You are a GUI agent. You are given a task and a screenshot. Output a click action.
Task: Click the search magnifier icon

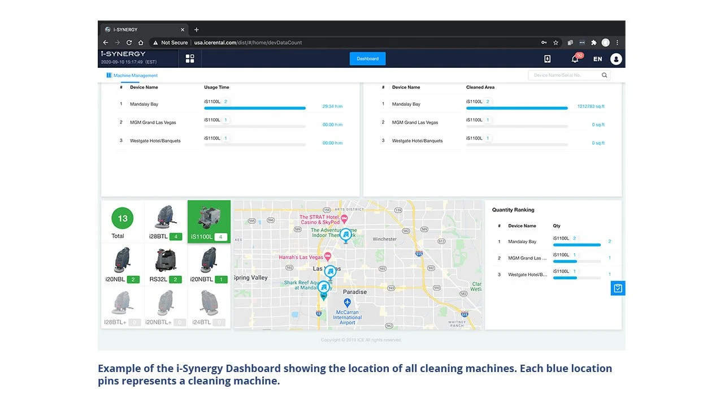tap(604, 75)
